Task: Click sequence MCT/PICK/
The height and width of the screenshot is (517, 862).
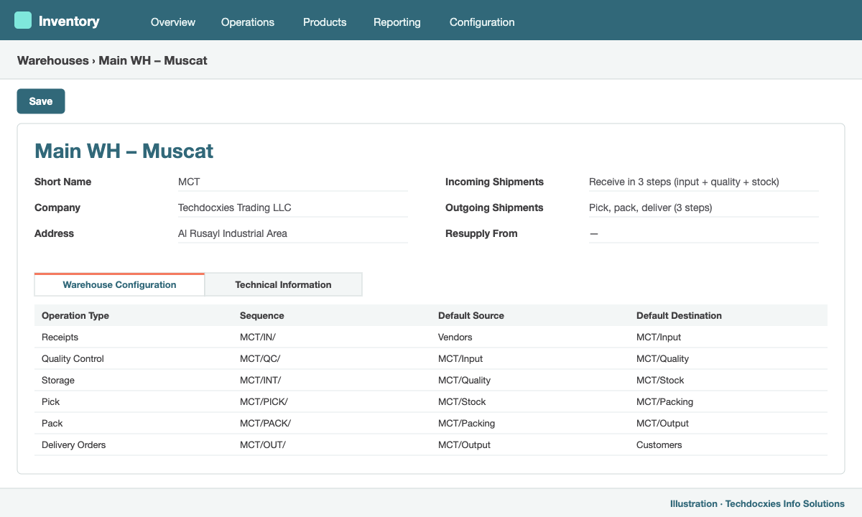Action: coord(264,401)
